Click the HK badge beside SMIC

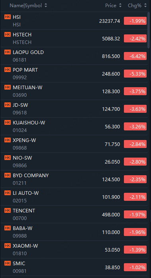(8, 263)
